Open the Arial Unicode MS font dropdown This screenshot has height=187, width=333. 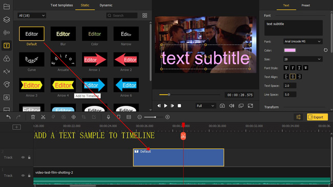[x=303, y=41]
